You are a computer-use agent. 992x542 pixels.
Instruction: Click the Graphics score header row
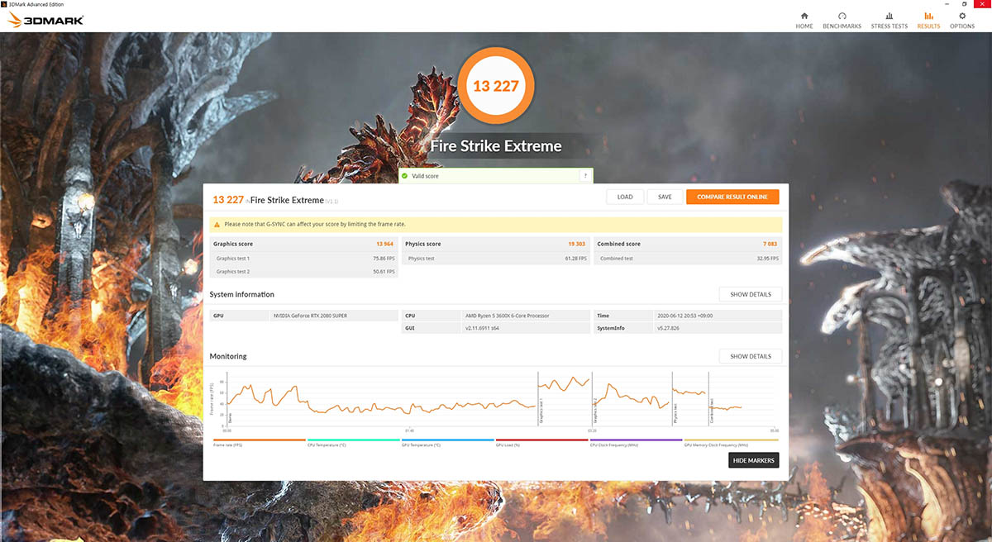click(303, 244)
